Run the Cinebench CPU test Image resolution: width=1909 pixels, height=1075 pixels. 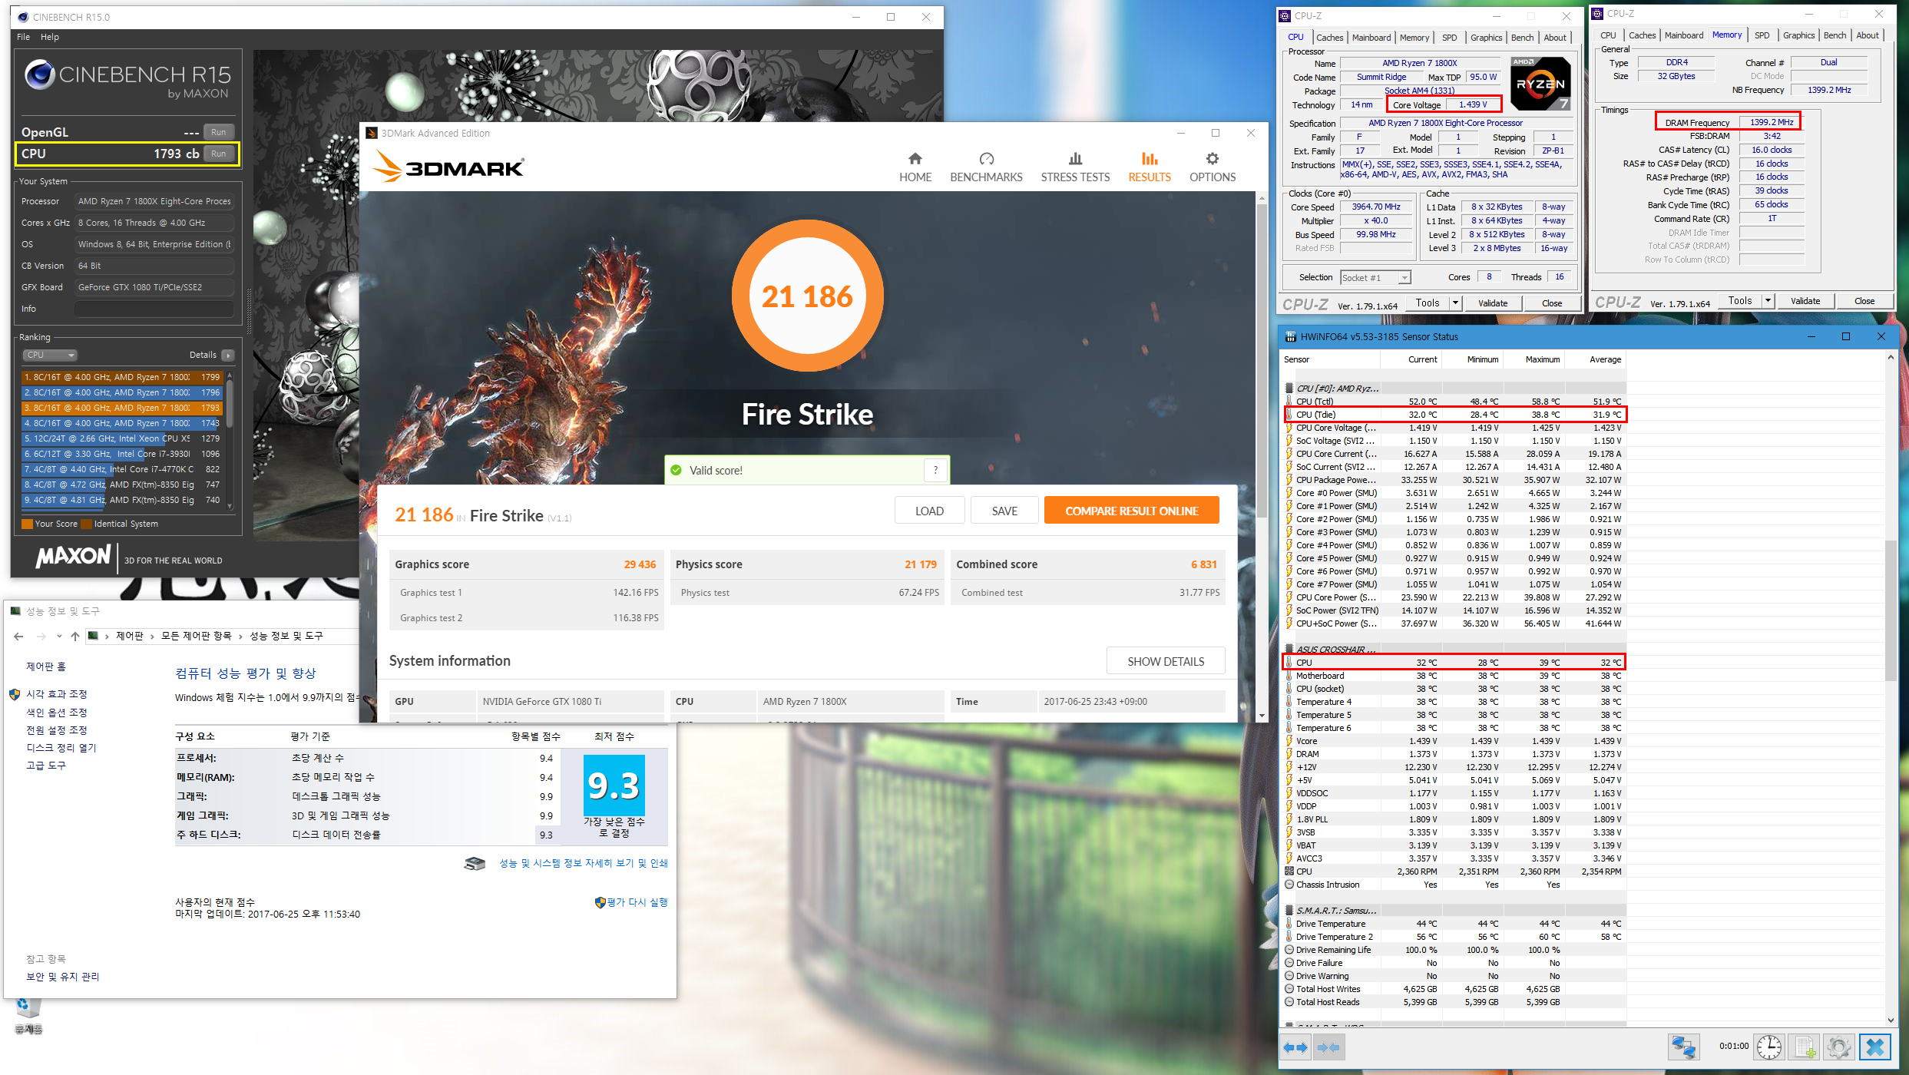(x=219, y=154)
